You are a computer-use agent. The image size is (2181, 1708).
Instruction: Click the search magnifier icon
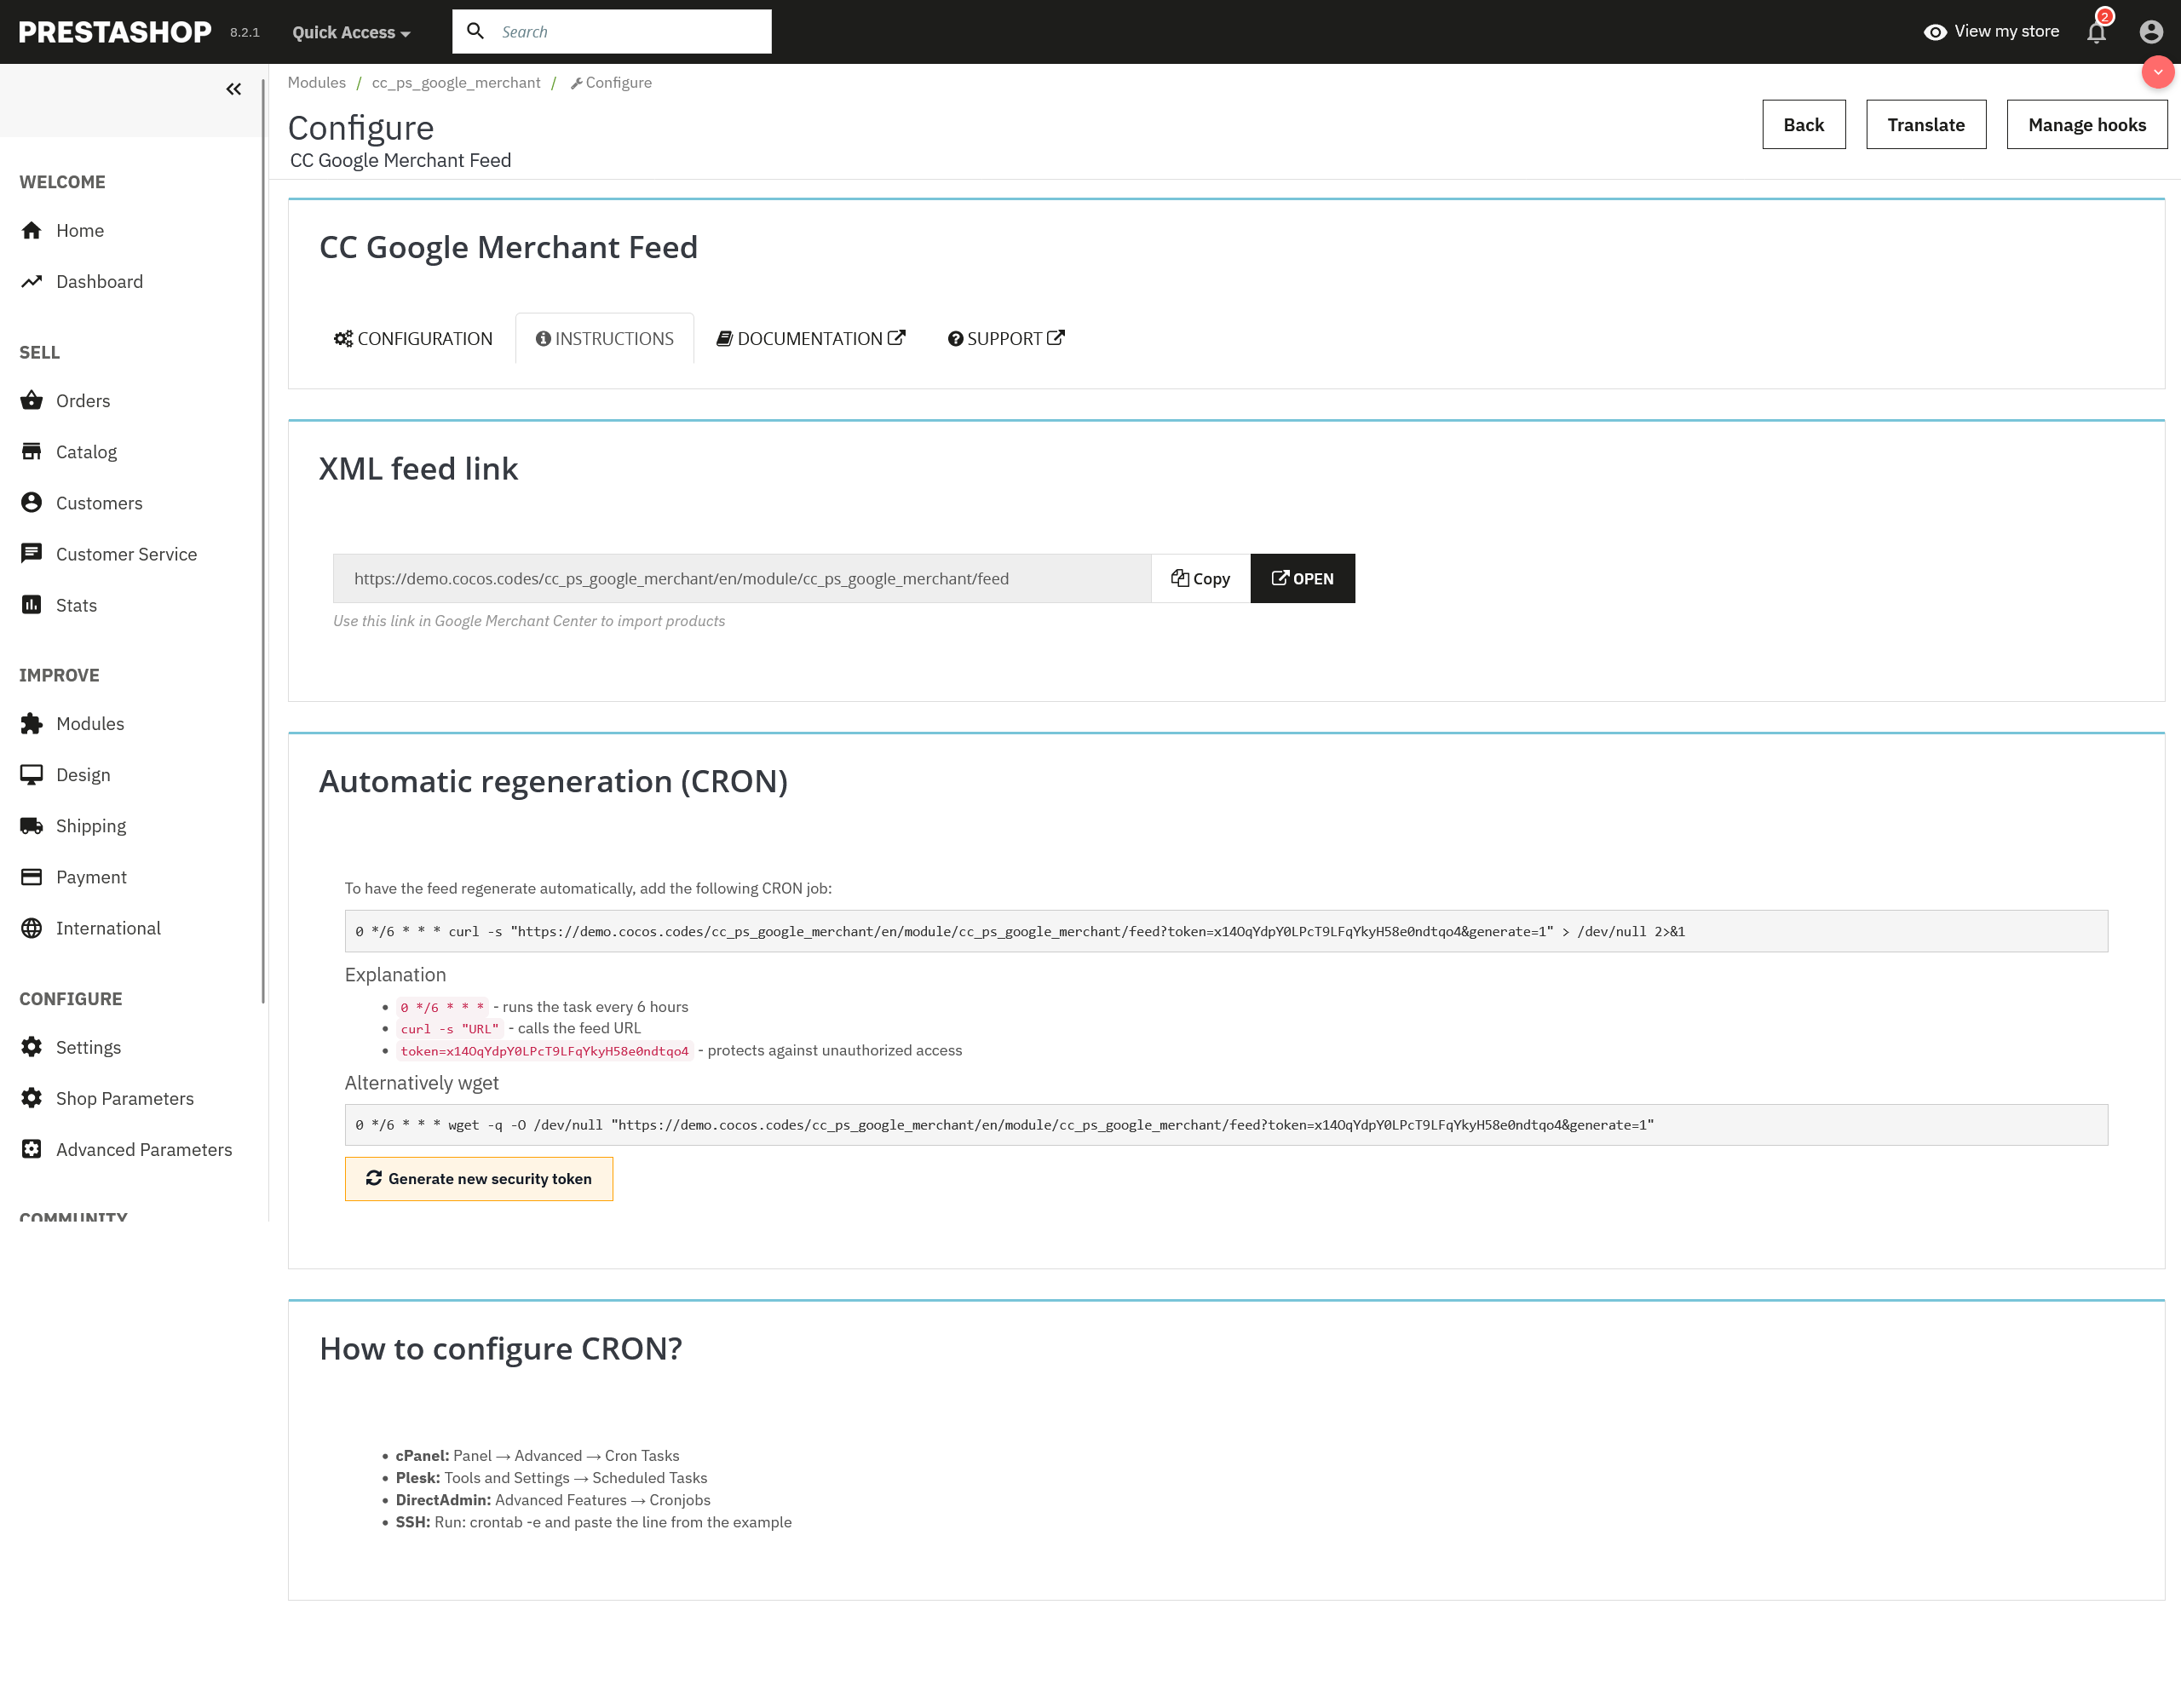click(476, 31)
